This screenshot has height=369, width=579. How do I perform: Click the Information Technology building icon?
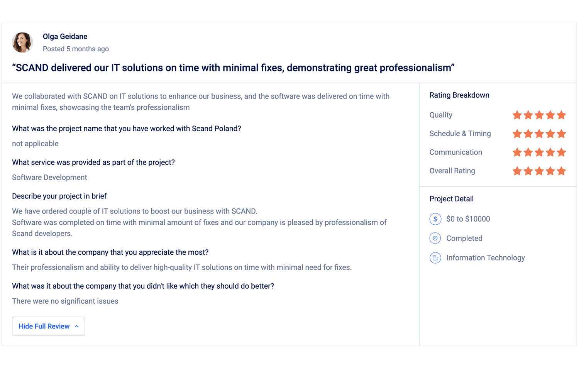pyautogui.click(x=435, y=257)
